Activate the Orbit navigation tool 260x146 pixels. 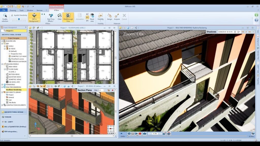pyautogui.click(x=59, y=17)
